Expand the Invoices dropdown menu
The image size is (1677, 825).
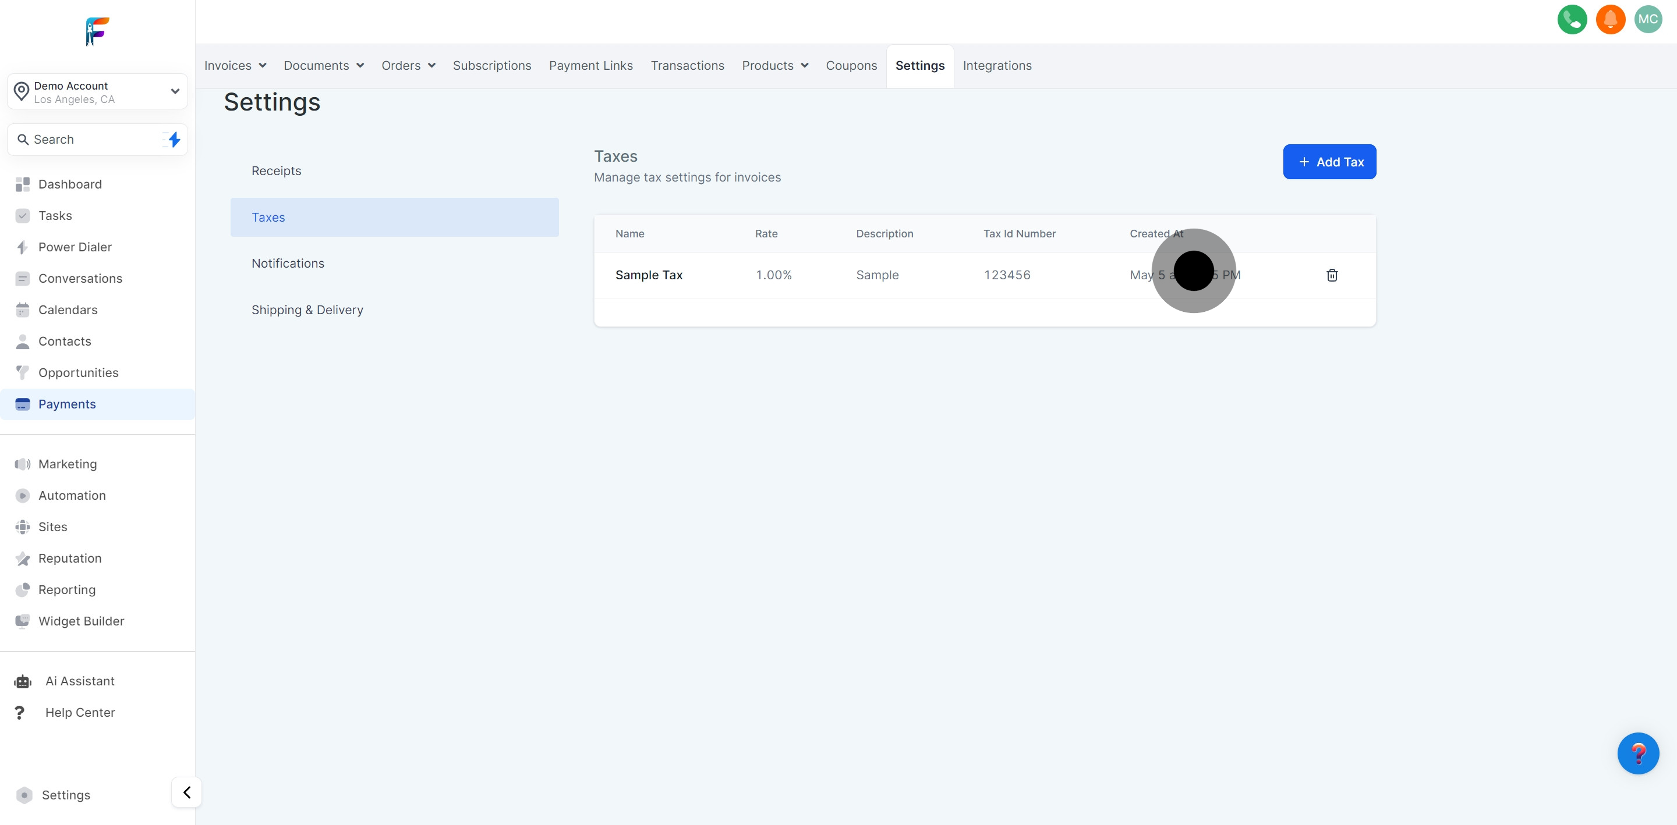235,66
